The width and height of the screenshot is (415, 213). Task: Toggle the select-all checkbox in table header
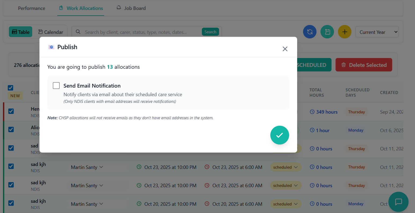(10, 88)
